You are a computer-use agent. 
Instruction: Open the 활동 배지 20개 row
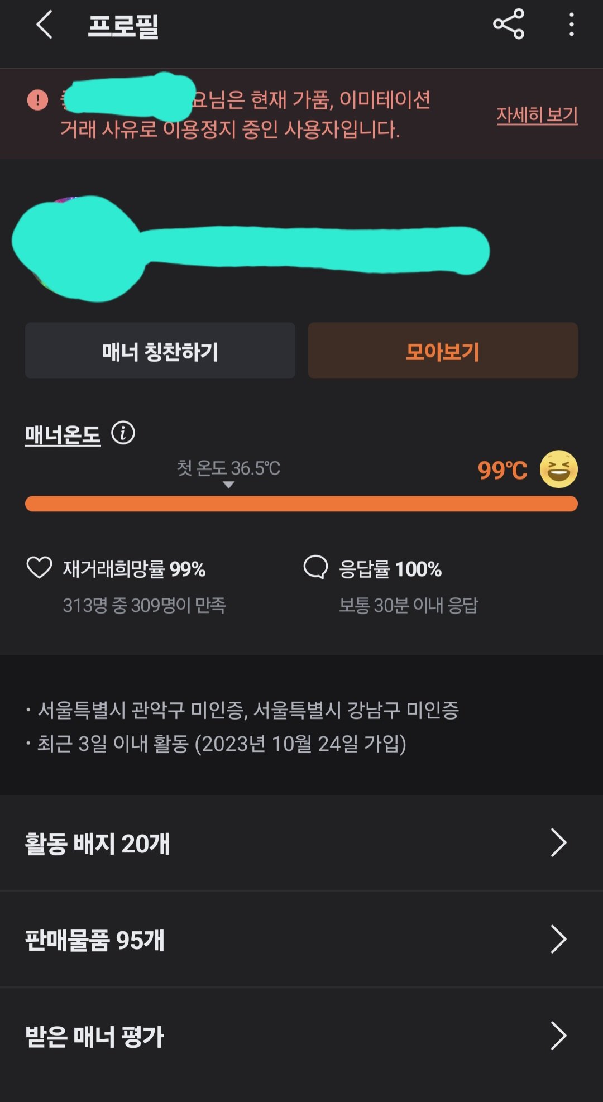tap(301, 843)
